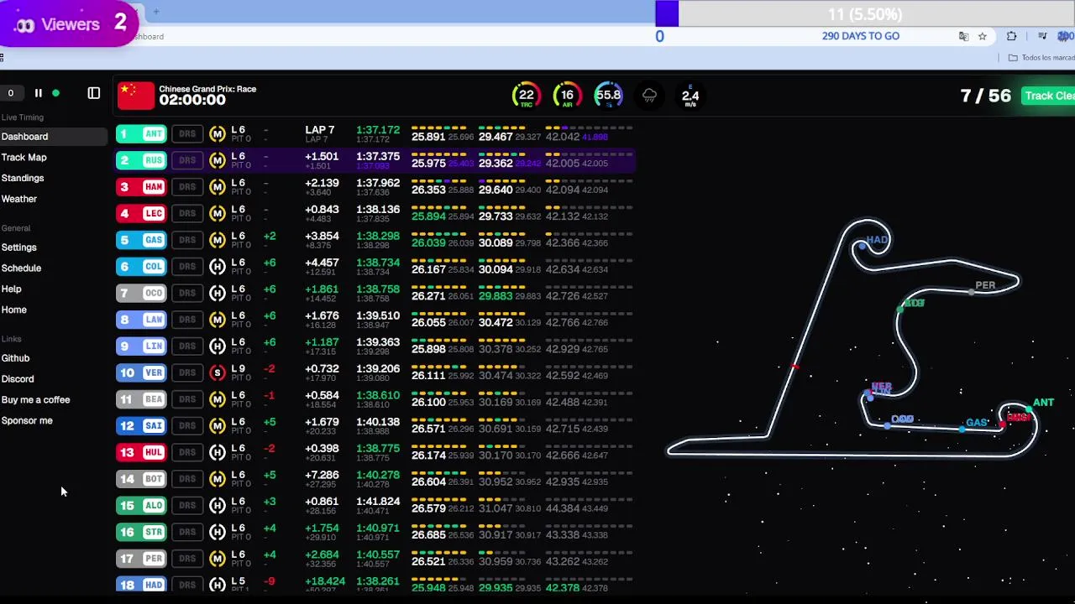This screenshot has height=604, width=1075.
Task: Click the LAP 7 label in ANT's row
Action: pyautogui.click(x=319, y=131)
